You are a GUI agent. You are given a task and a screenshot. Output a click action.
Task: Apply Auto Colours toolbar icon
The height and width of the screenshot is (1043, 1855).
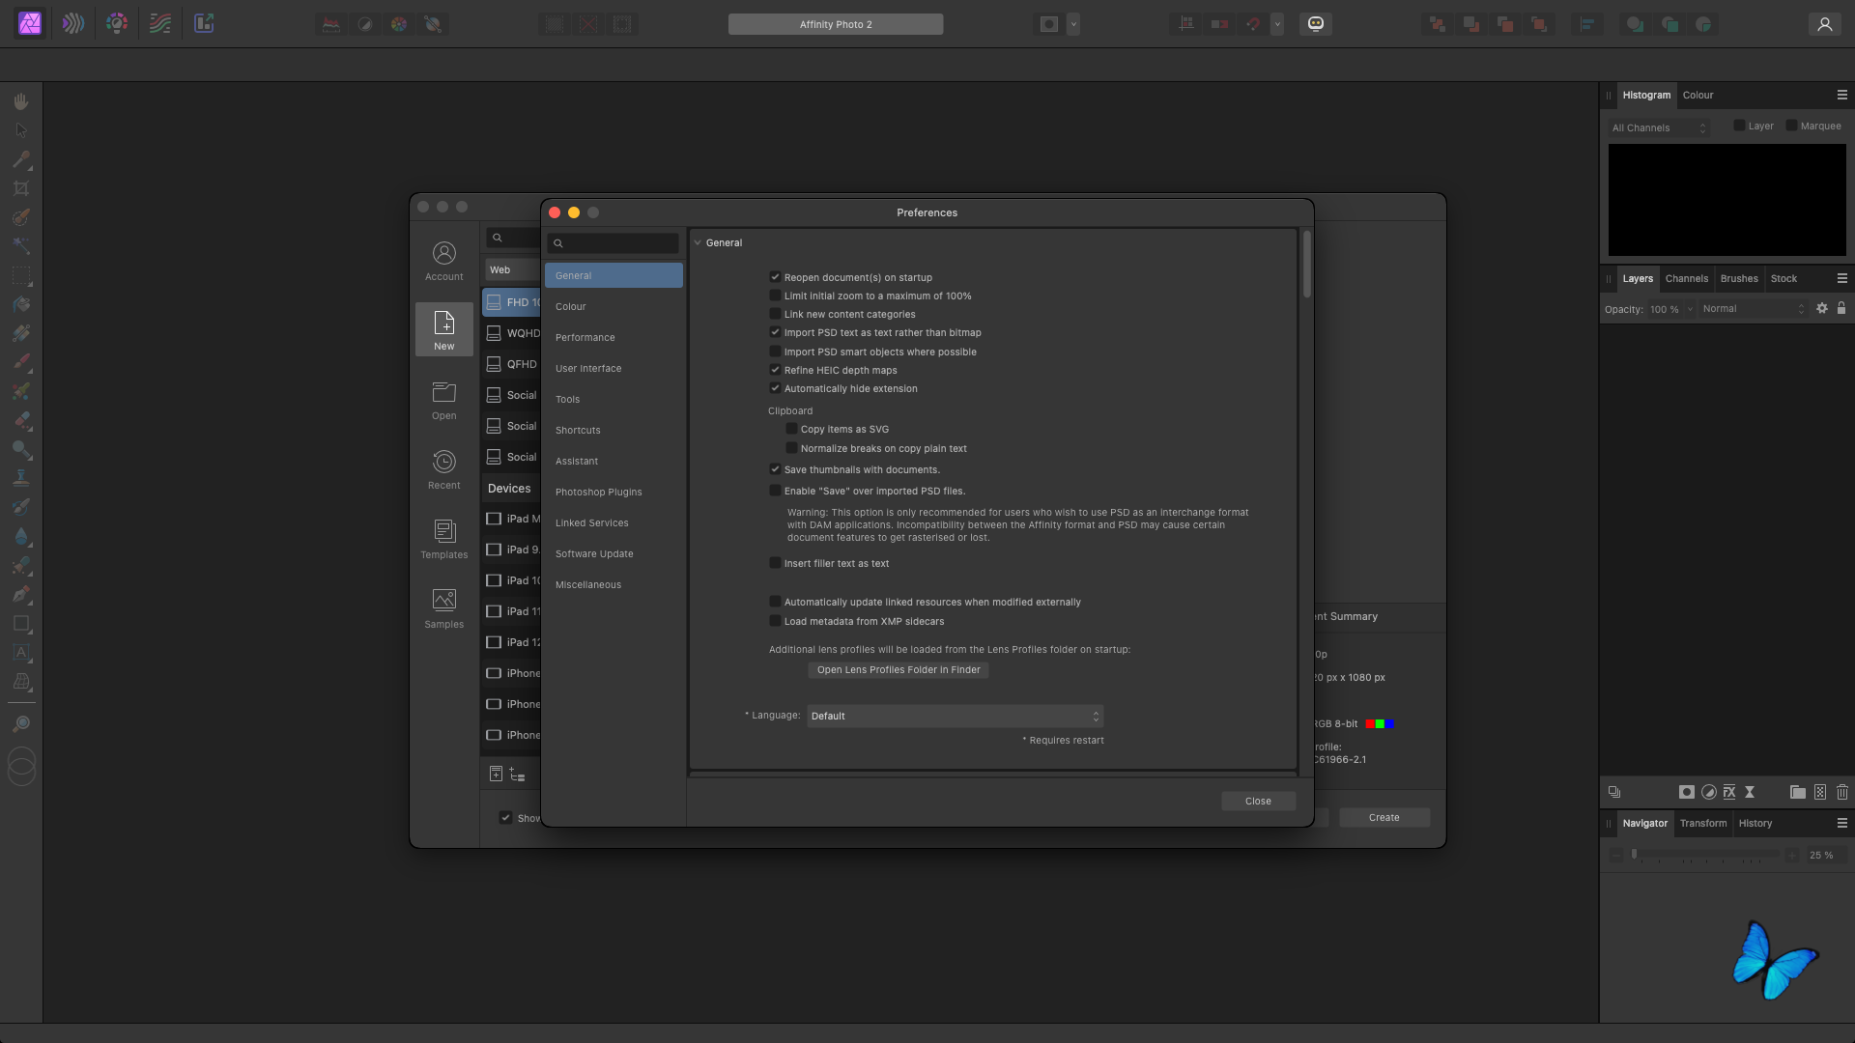399,24
